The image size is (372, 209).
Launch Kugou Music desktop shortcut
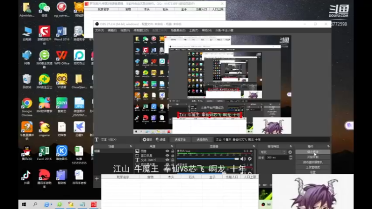(62, 153)
